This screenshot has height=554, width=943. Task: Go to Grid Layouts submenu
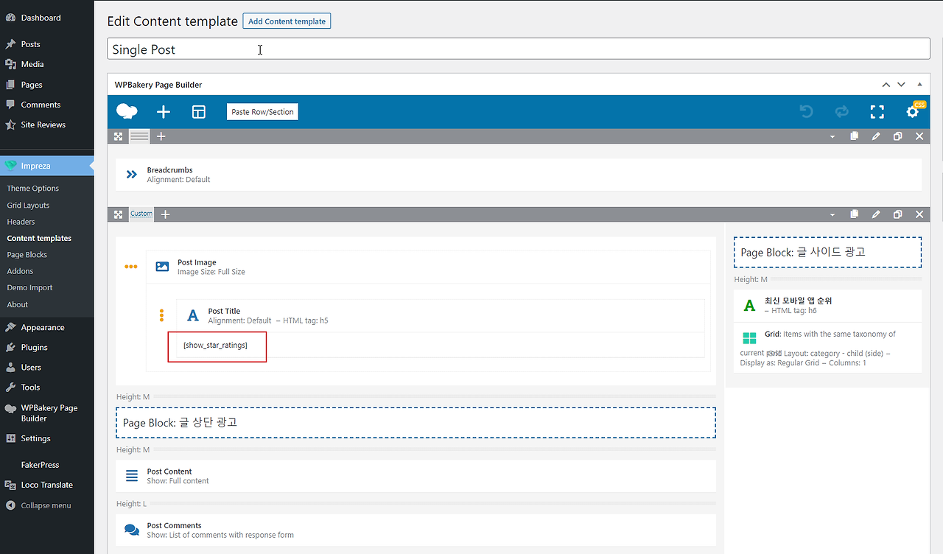coord(28,206)
